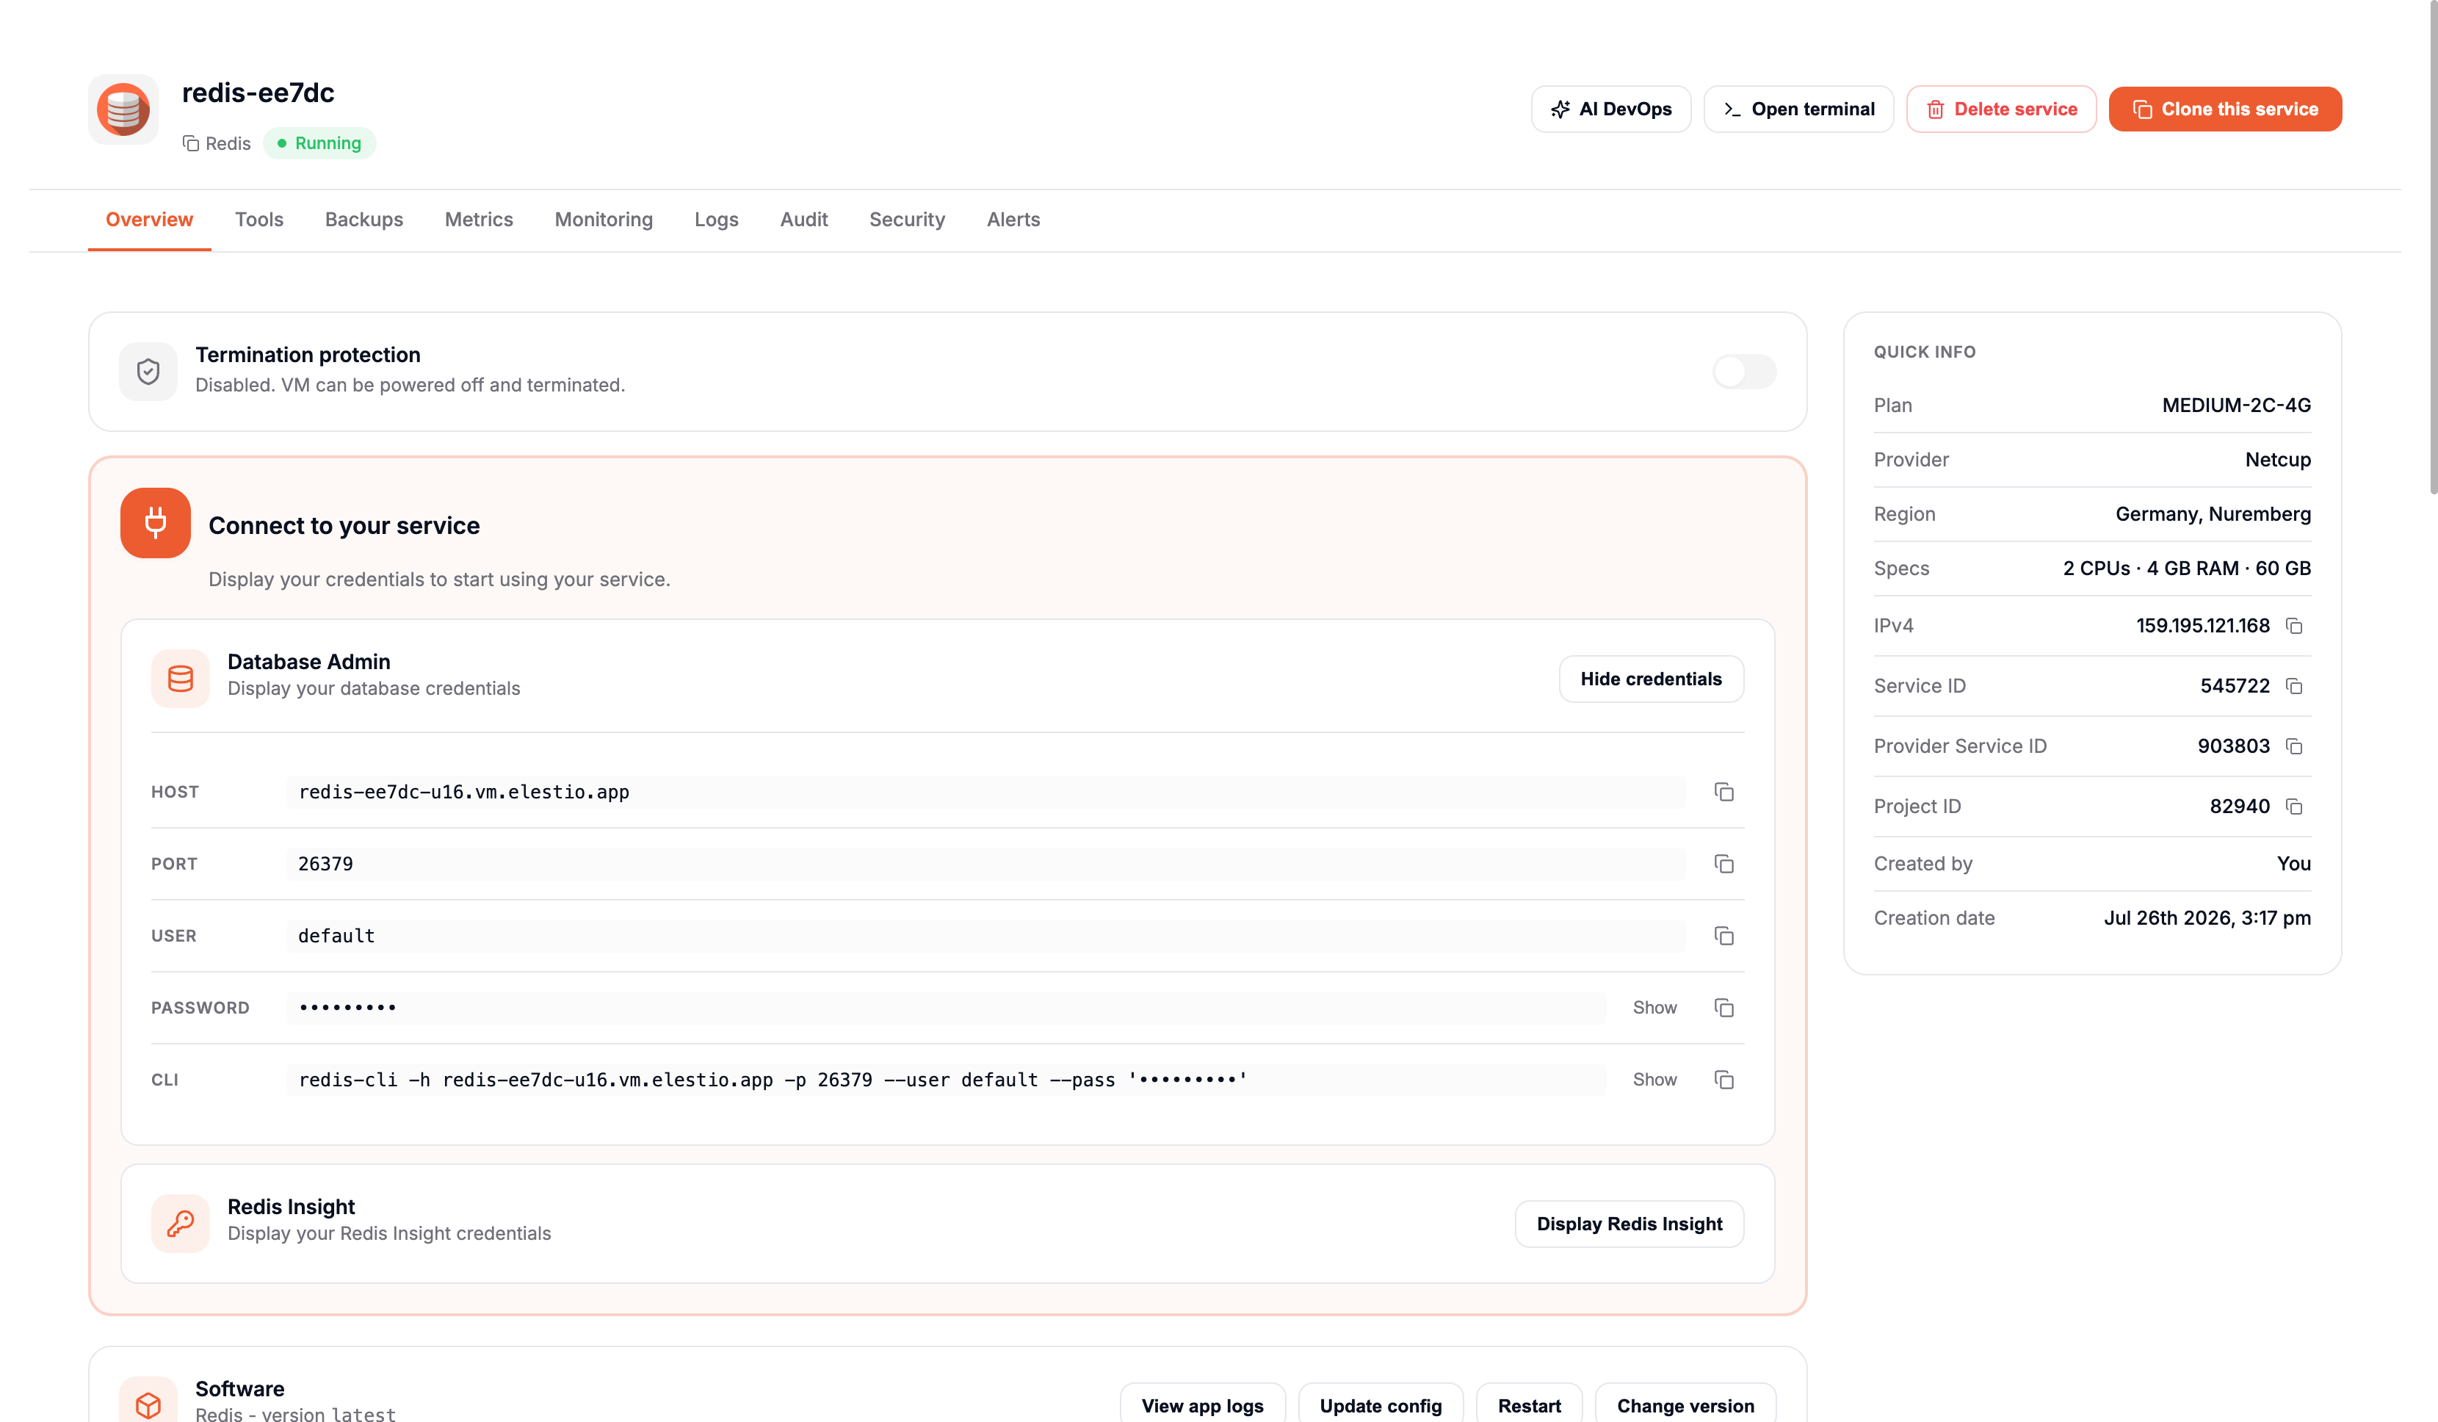Switch to the Security tab
Screen dimensions: 2438x1422
click(906, 220)
